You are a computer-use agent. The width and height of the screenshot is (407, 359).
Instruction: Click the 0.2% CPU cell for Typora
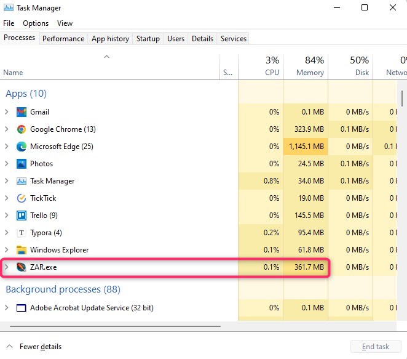click(x=261, y=233)
